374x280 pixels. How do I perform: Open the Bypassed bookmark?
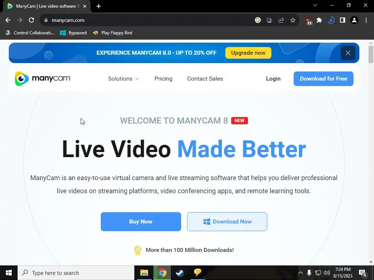73,33
